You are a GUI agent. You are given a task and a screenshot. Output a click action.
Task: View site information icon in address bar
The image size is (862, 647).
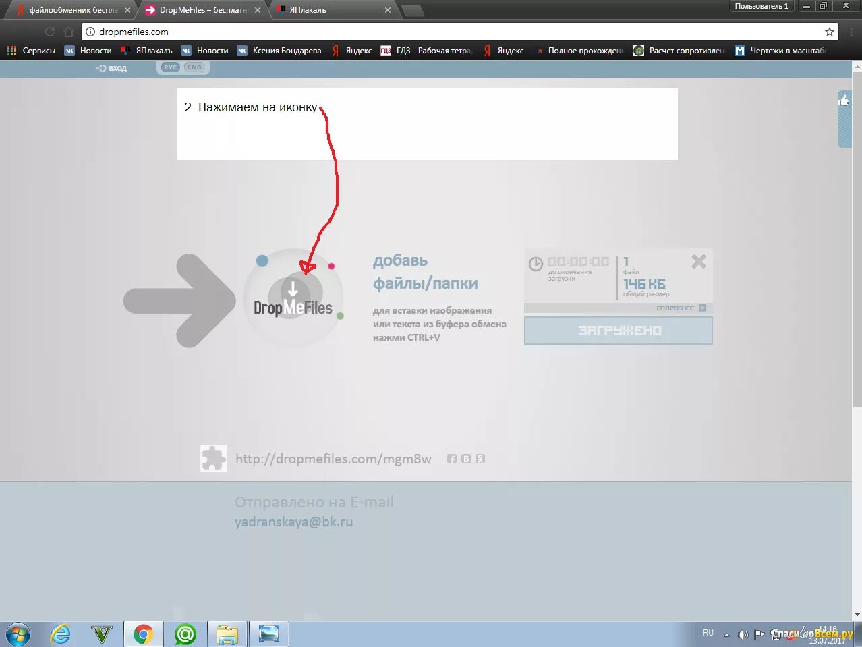pyautogui.click(x=90, y=32)
